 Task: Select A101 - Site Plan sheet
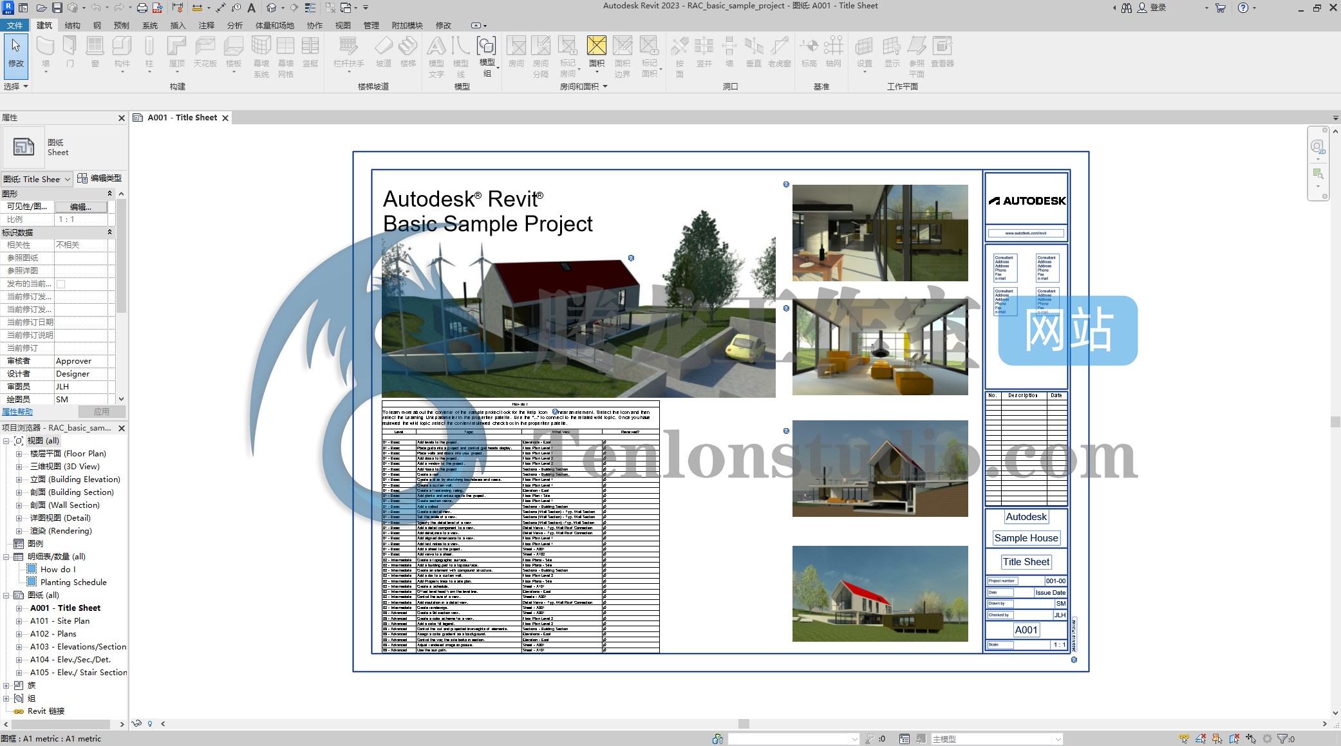tap(60, 621)
